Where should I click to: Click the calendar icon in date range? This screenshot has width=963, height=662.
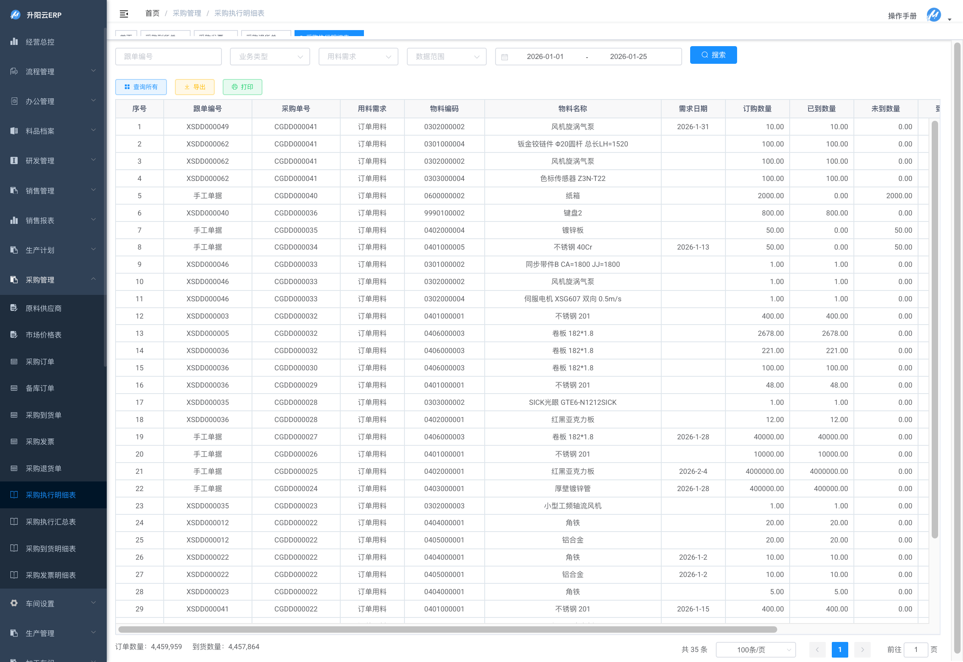point(504,57)
